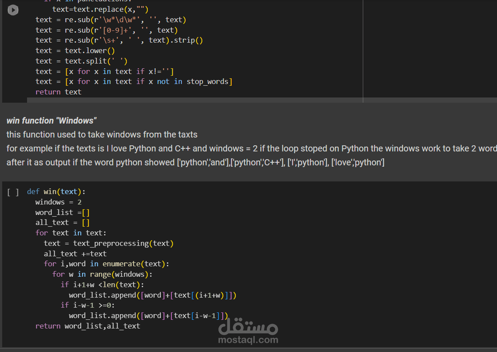Click code line 'for text in text:'
This screenshot has height=352, width=497.
71,233
